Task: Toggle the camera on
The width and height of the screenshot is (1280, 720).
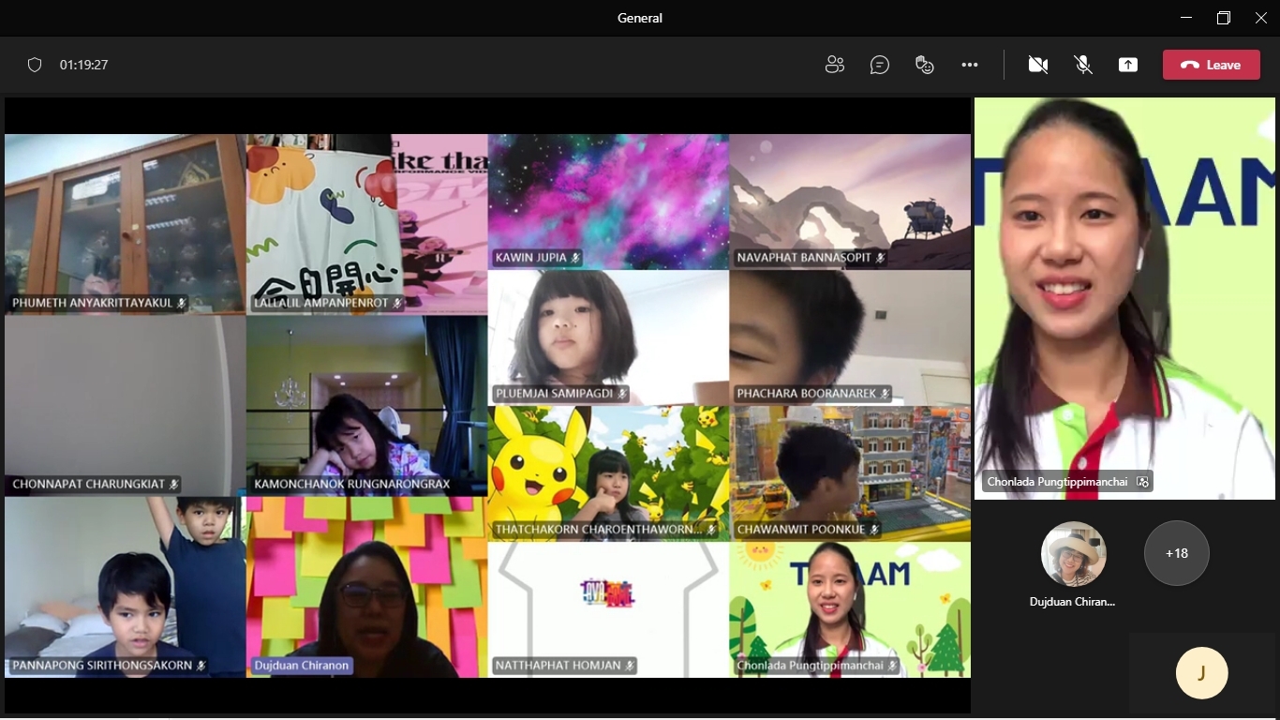Action: click(x=1037, y=65)
